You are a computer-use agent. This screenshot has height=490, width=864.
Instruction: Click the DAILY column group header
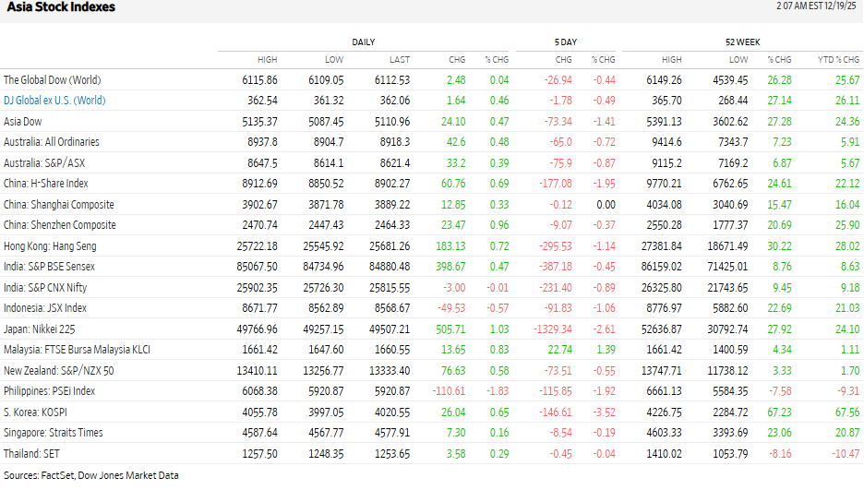tap(363, 42)
